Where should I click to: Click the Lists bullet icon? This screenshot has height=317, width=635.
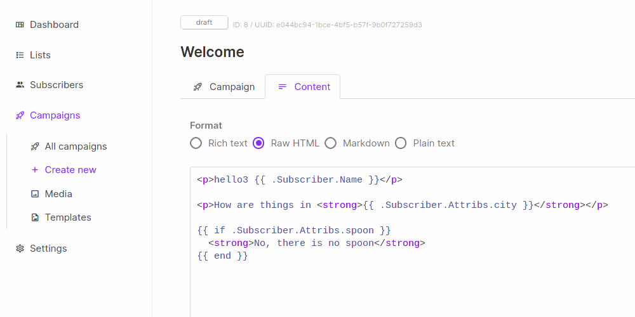pos(20,55)
